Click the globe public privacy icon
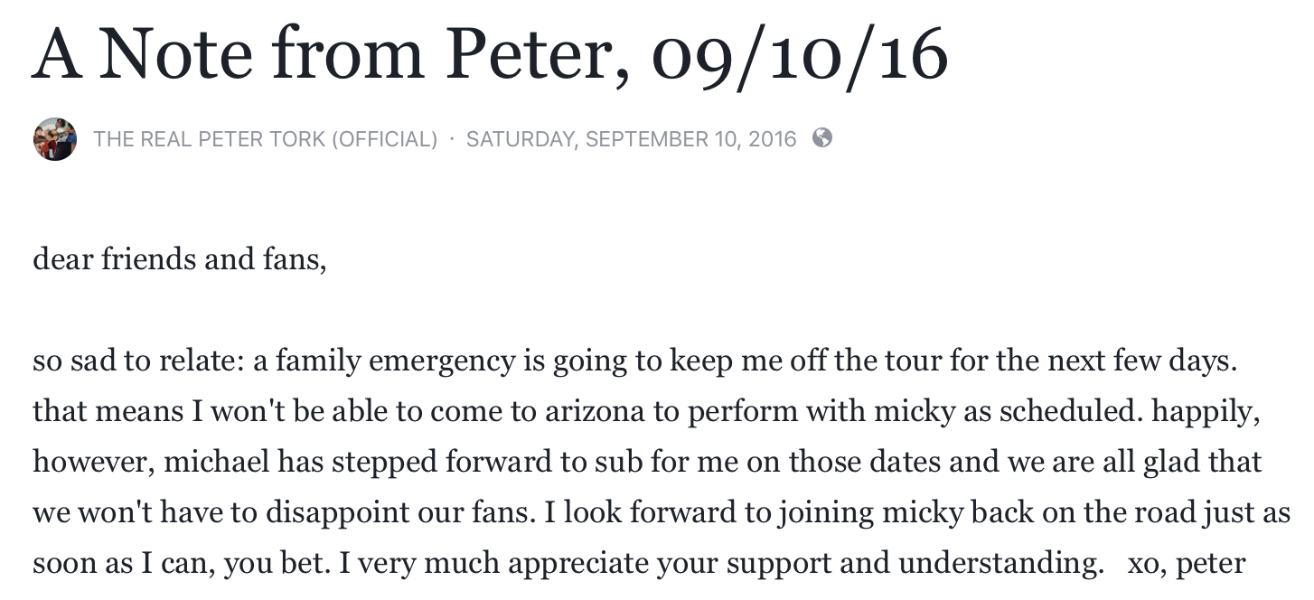 pyautogui.click(x=821, y=138)
